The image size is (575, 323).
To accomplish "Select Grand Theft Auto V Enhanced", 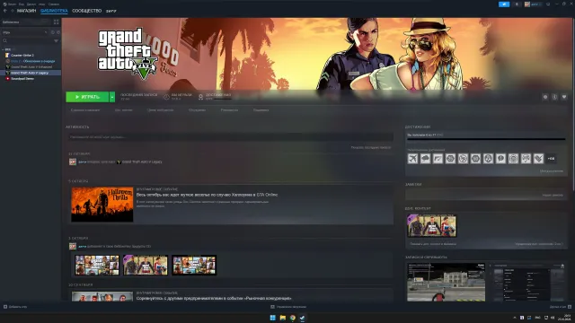I will (31, 67).
